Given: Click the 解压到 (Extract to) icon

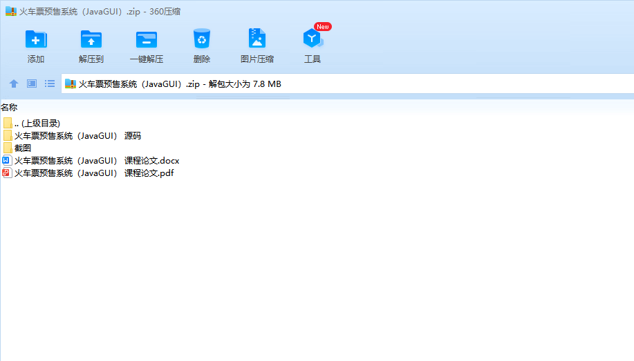Looking at the screenshot, I should coord(91,39).
